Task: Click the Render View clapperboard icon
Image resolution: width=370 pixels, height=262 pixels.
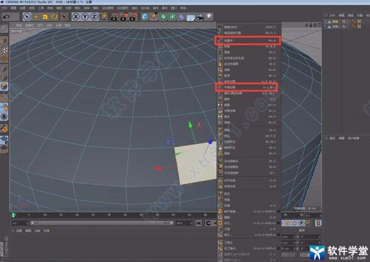Action: 114,17
